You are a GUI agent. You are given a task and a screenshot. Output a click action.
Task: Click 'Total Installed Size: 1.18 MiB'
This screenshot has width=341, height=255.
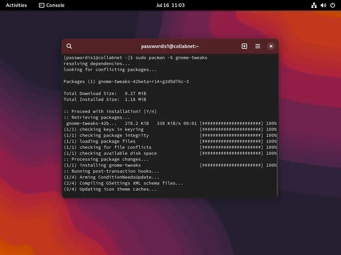pyautogui.click(x=105, y=100)
